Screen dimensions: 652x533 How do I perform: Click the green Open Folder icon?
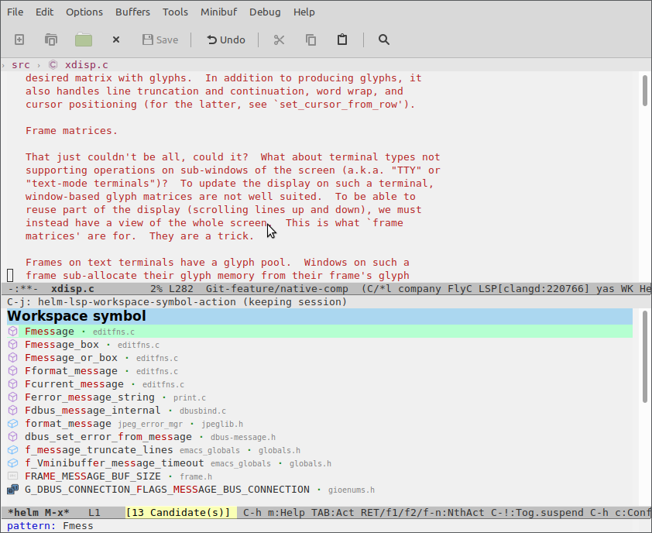pos(84,40)
